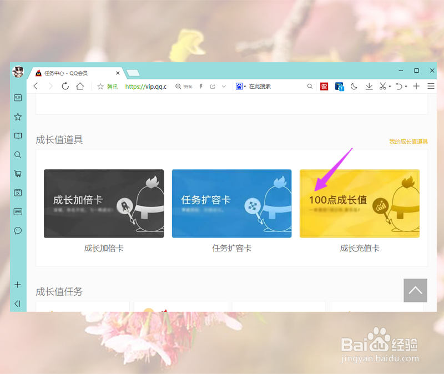Add sidebar app with plus icon

pyautogui.click(x=18, y=285)
